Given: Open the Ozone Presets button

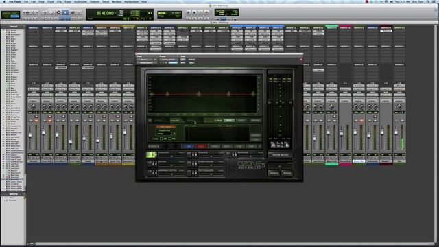Looking at the screenshot, I should click(x=274, y=173).
